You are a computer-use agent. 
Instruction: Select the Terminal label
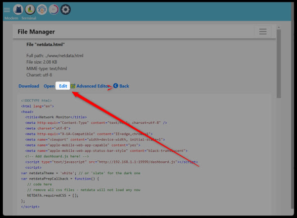[29, 18]
